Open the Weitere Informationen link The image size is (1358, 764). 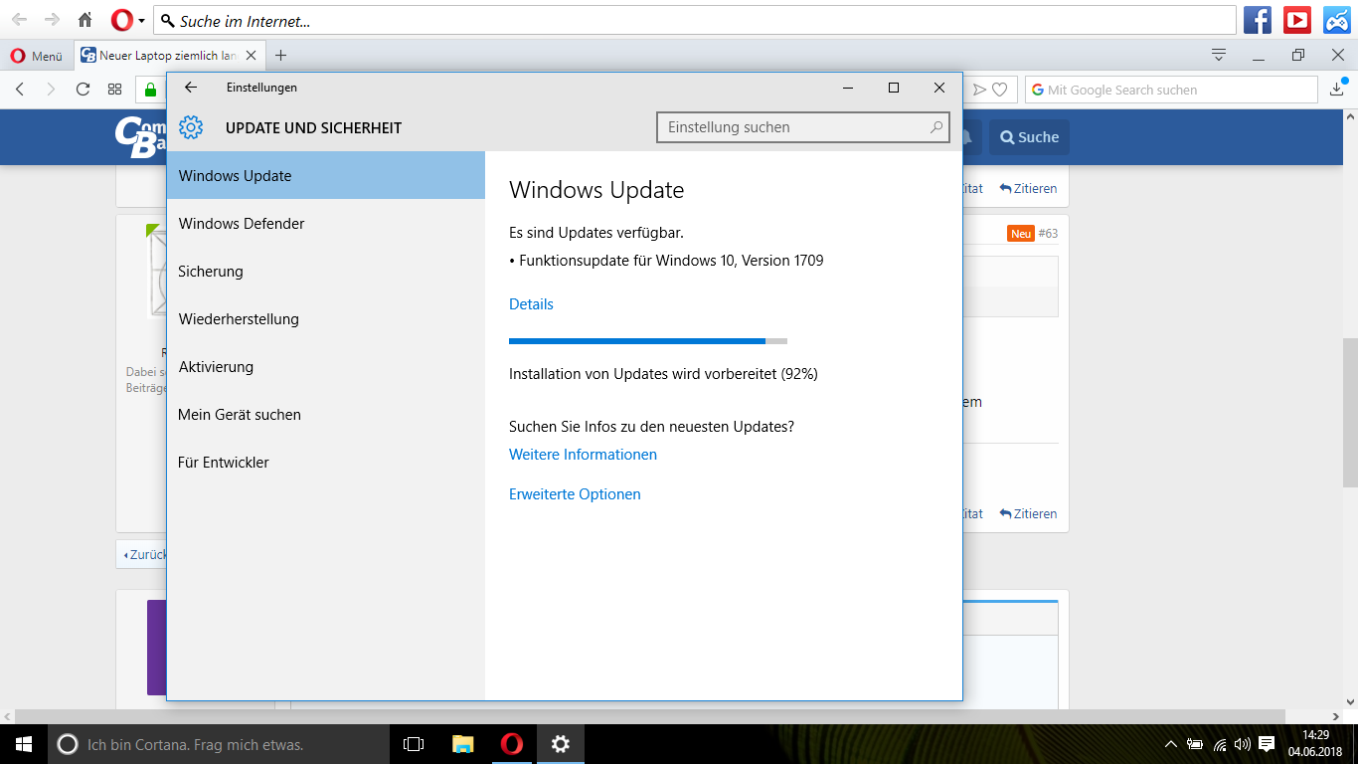pos(583,455)
